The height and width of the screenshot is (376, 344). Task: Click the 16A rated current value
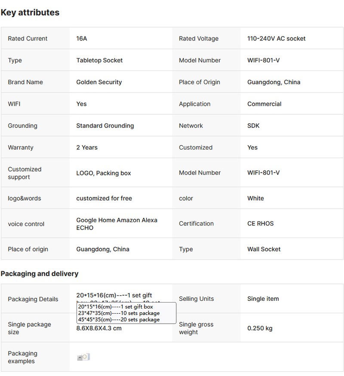[x=82, y=39]
